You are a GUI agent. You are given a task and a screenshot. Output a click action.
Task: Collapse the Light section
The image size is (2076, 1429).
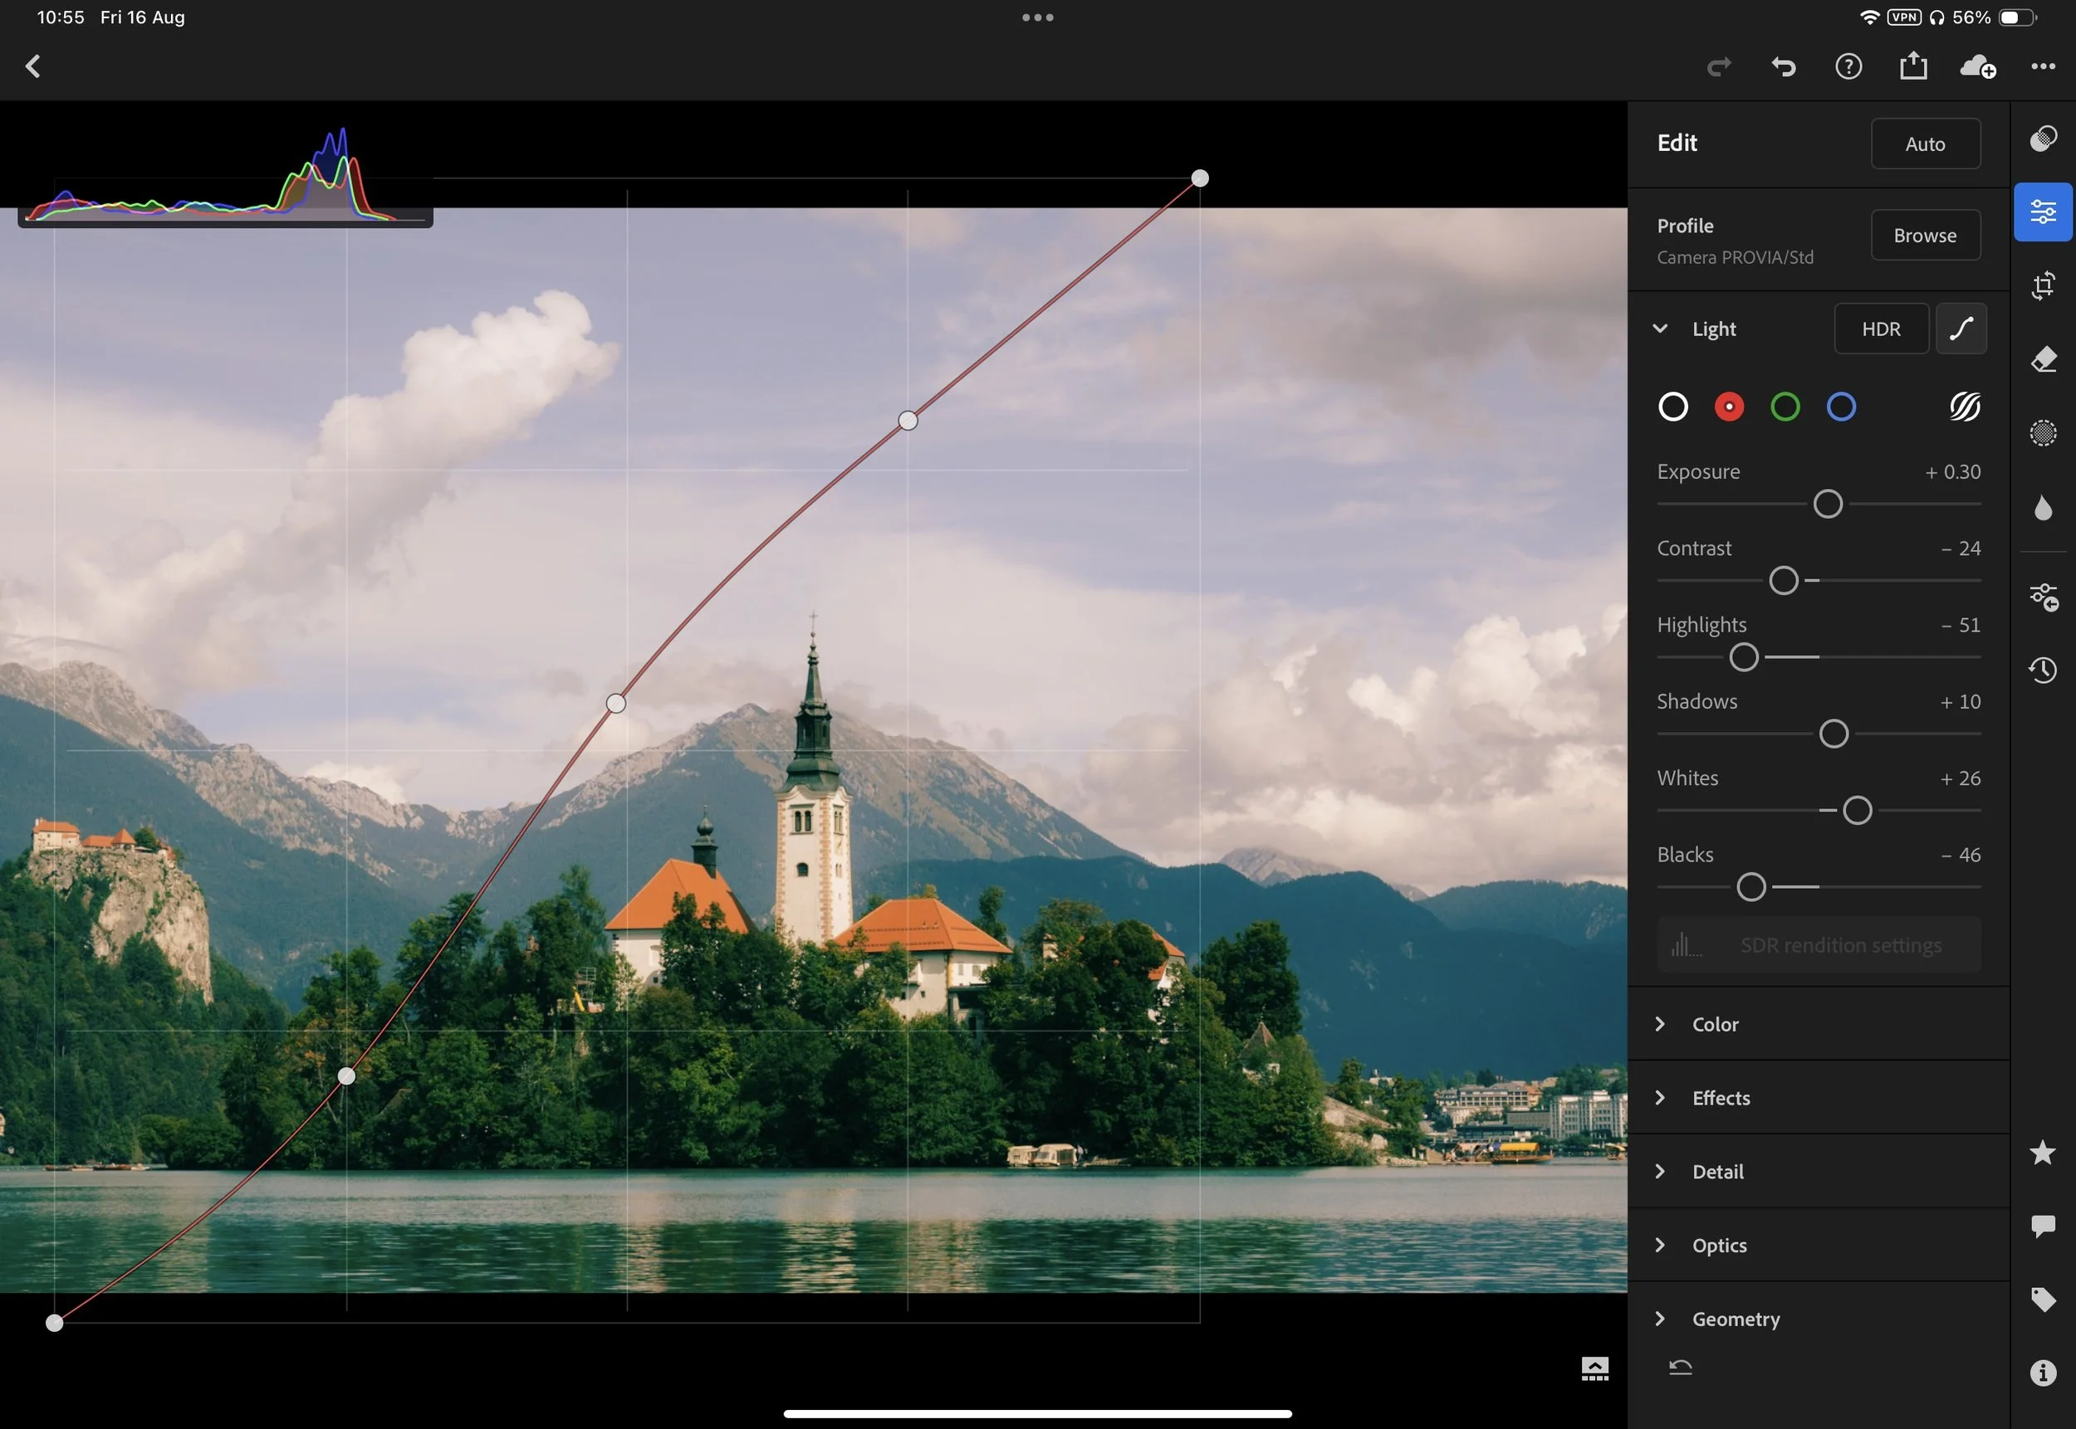tap(1659, 329)
